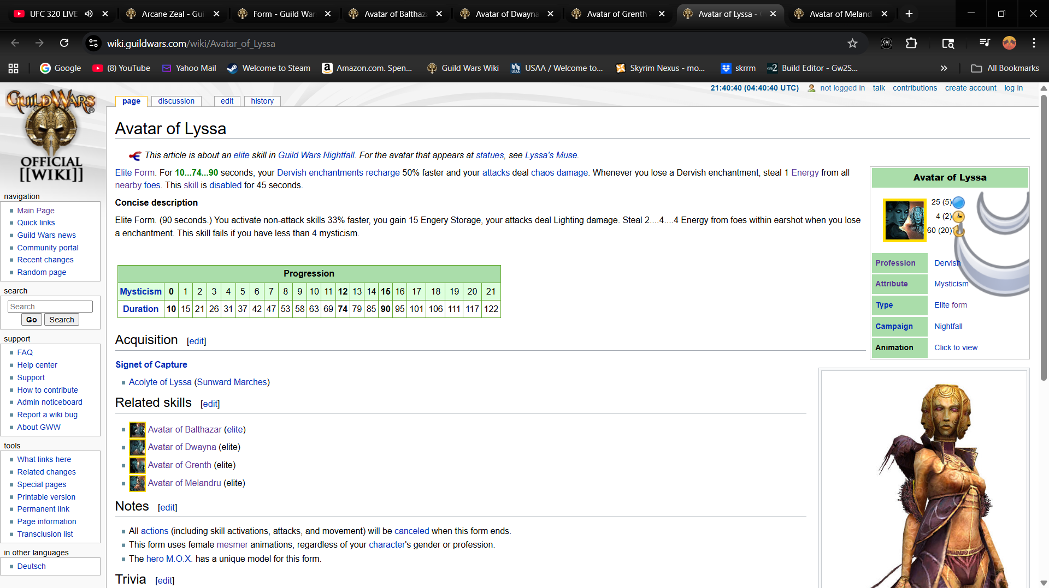This screenshot has height=588, width=1049.
Task: Click 'Click to view' animation link
Action: 956,347
